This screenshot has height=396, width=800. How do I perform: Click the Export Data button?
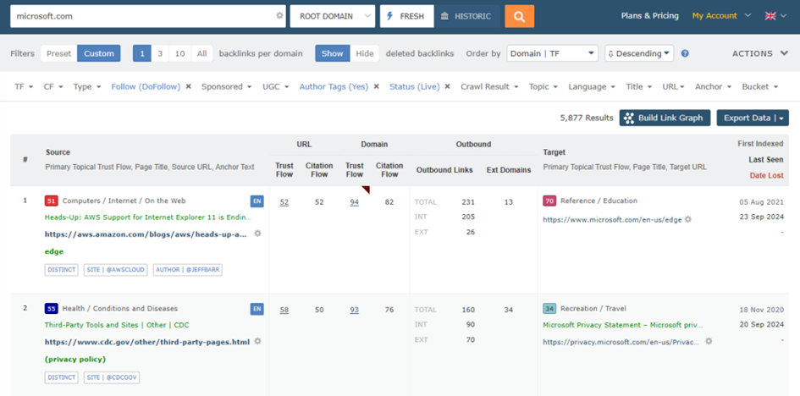point(753,118)
